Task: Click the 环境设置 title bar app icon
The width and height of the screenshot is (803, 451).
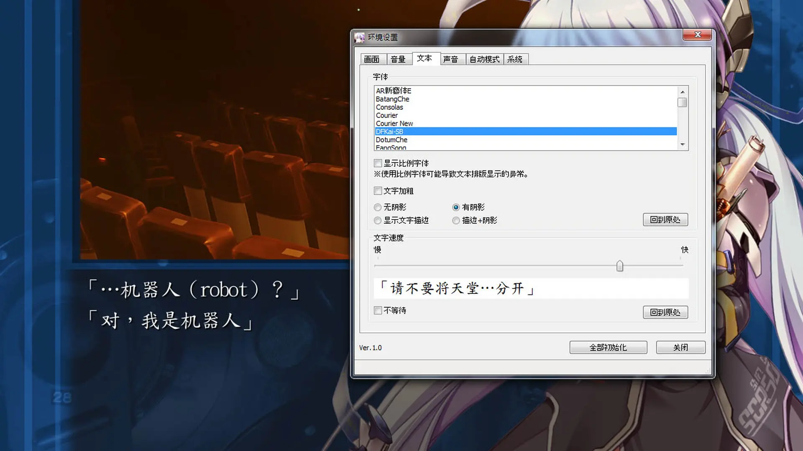Action: click(359, 38)
